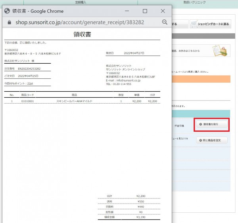
Task: Click the 領収金額 ¥3,190 total
Action: pos(141,217)
